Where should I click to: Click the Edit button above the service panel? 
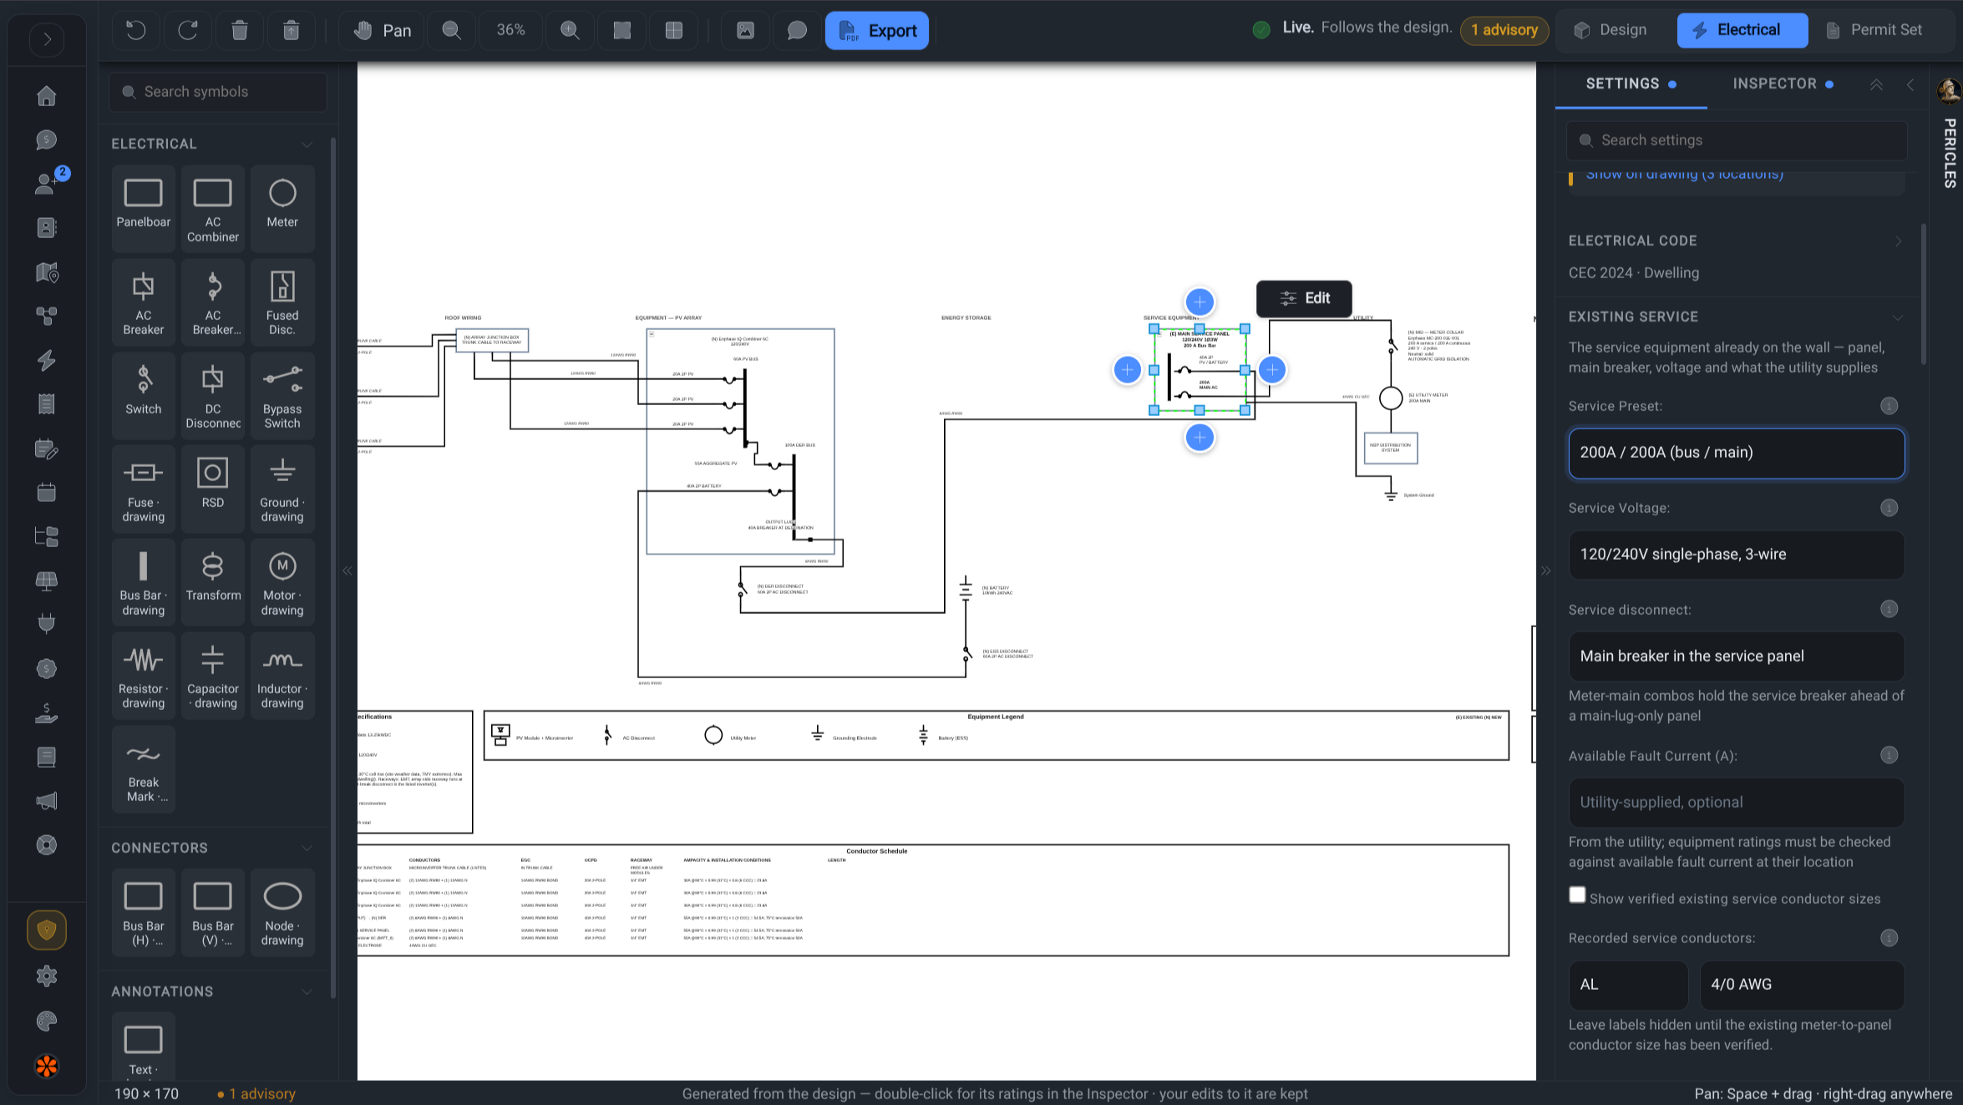click(1304, 298)
